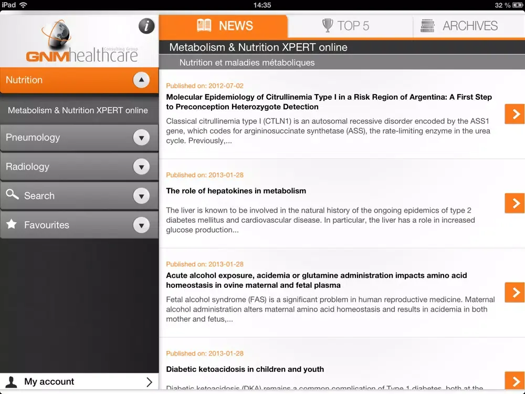Select the Search menu label

pyautogui.click(x=39, y=195)
